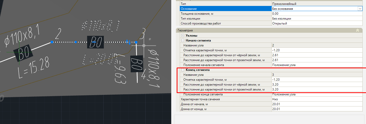Collapse the Конец сегмента group
Viewport: 366px width, 124px height.
pyautogui.click(x=183, y=70)
